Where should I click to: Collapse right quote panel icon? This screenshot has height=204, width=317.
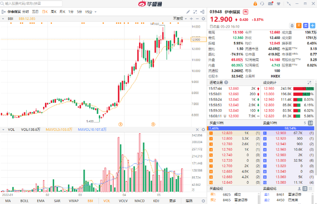[202, 12]
